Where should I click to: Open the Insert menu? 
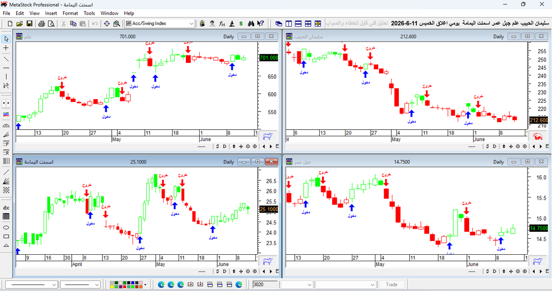click(51, 13)
